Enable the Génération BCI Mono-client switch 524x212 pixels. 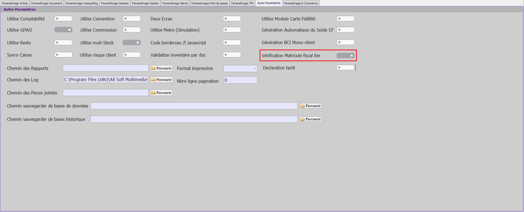coord(346,42)
